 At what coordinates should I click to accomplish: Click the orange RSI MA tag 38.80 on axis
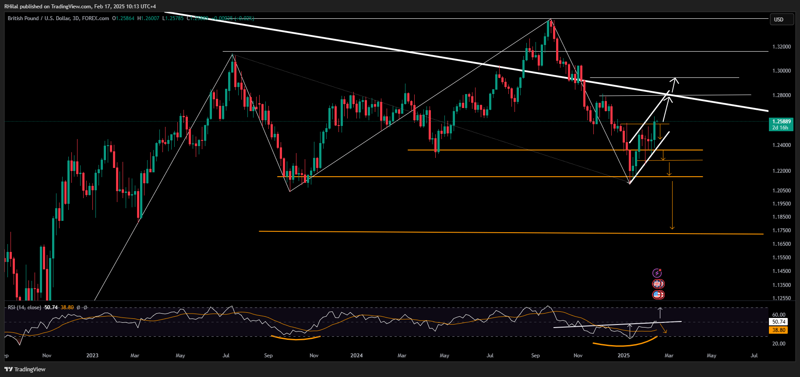click(779, 330)
